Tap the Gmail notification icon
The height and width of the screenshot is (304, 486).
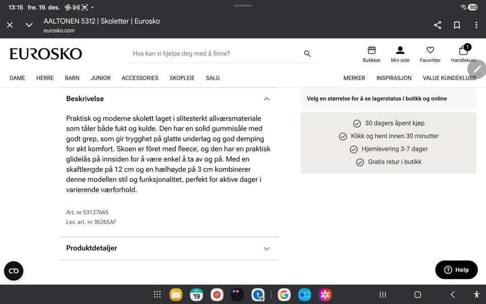tap(76, 7)
